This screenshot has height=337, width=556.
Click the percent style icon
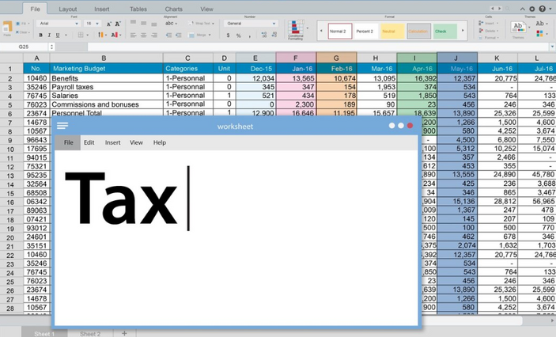[238, 36]
